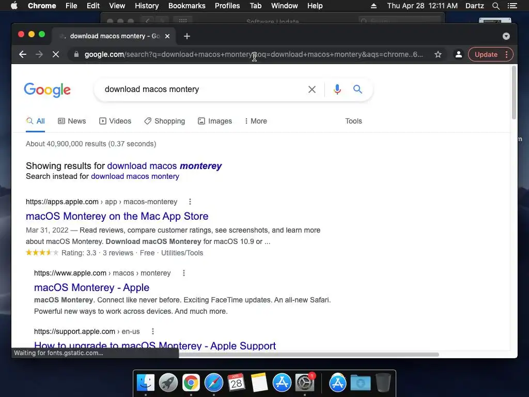Screen dimensions: 529x397
Task: Switch to the Shopping results tab
Action: click(x=165, y=121)
